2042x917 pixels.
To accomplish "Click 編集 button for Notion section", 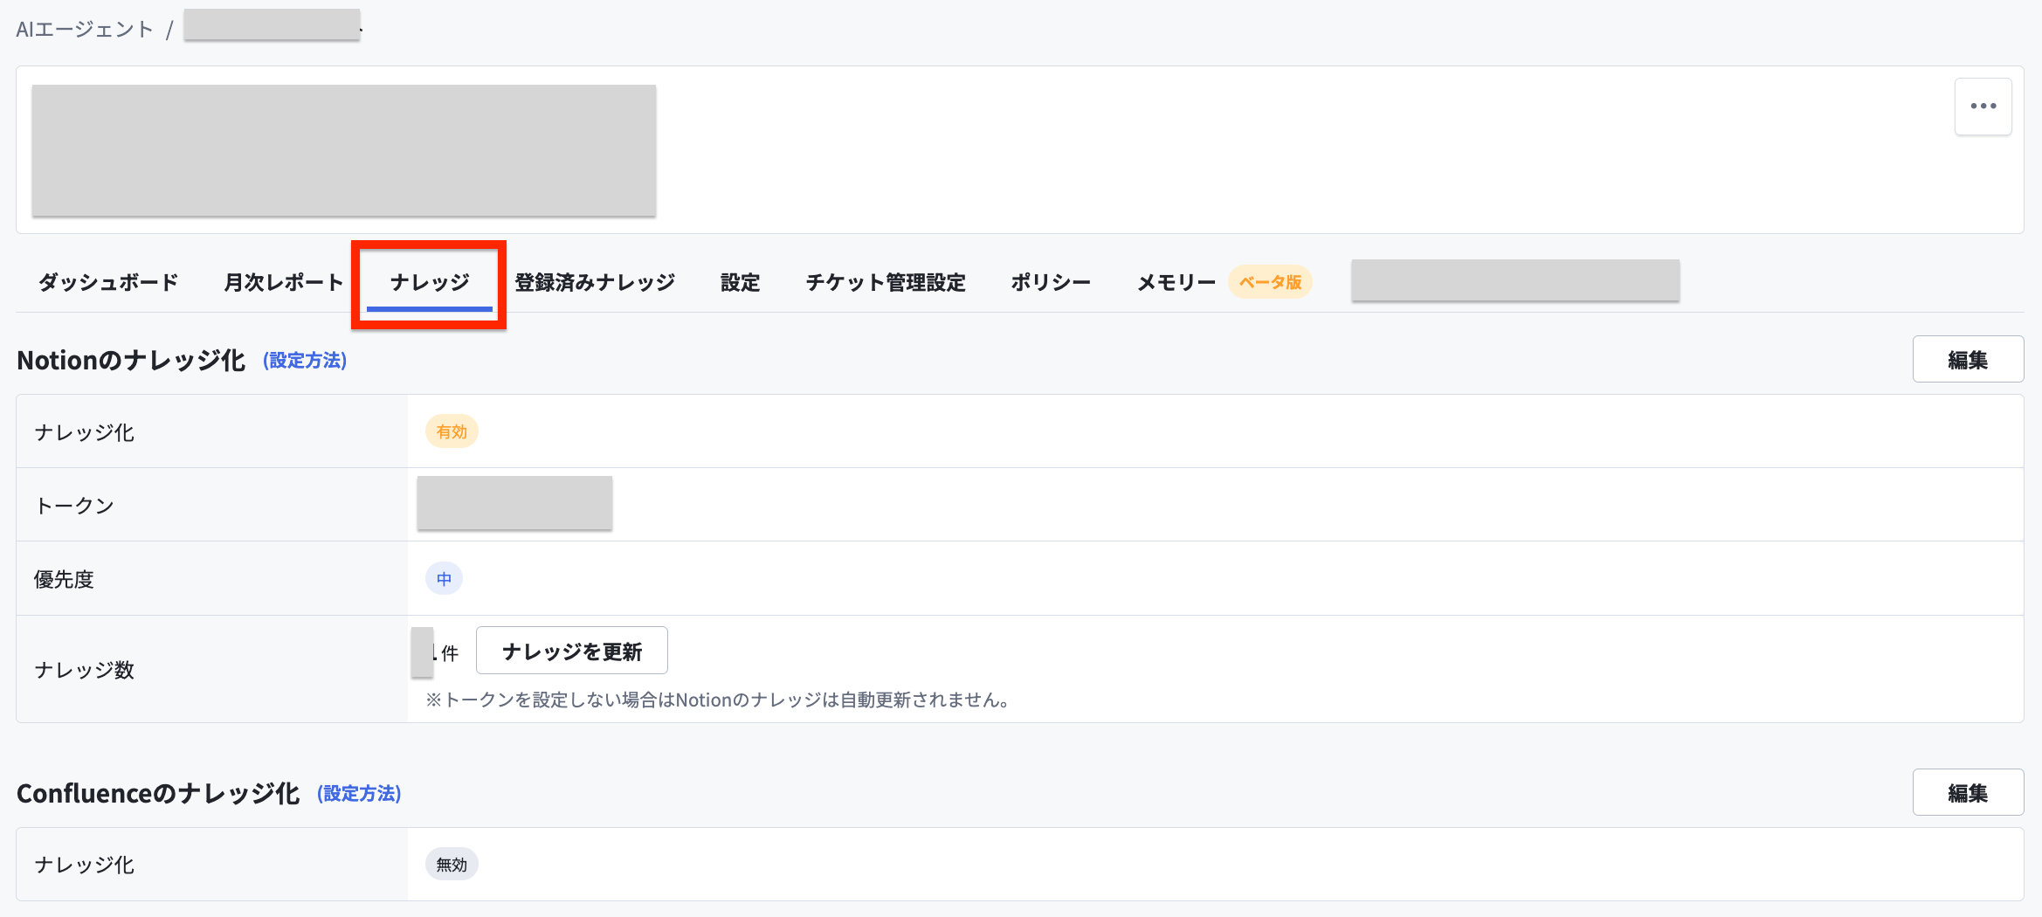I will (x=1968, y=359).
